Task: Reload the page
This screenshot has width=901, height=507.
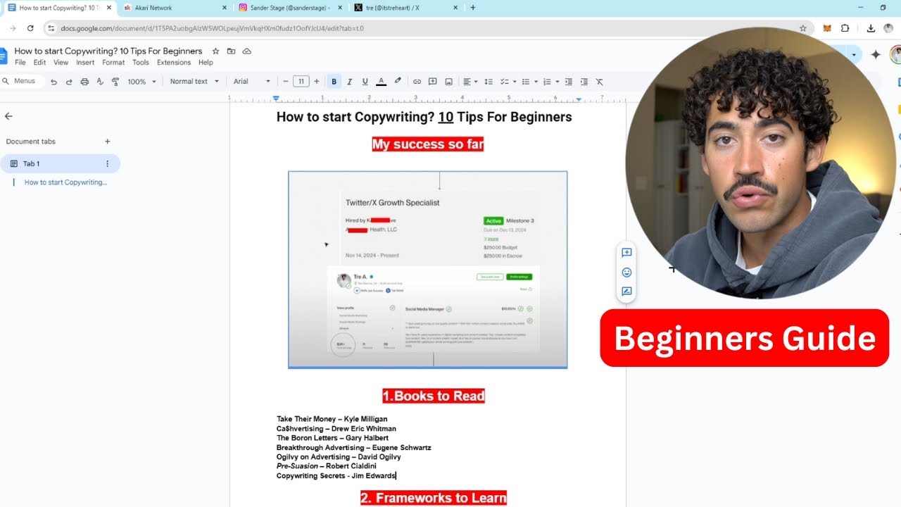Action: pos(30,28)
